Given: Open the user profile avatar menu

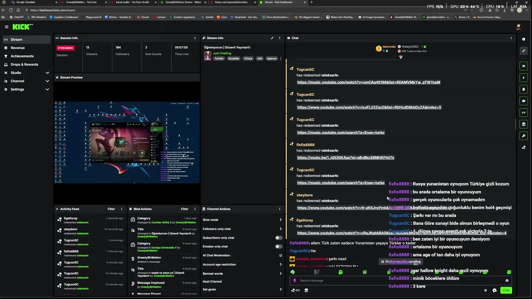Looking at the screenshot, I should [x=518, y=27].
